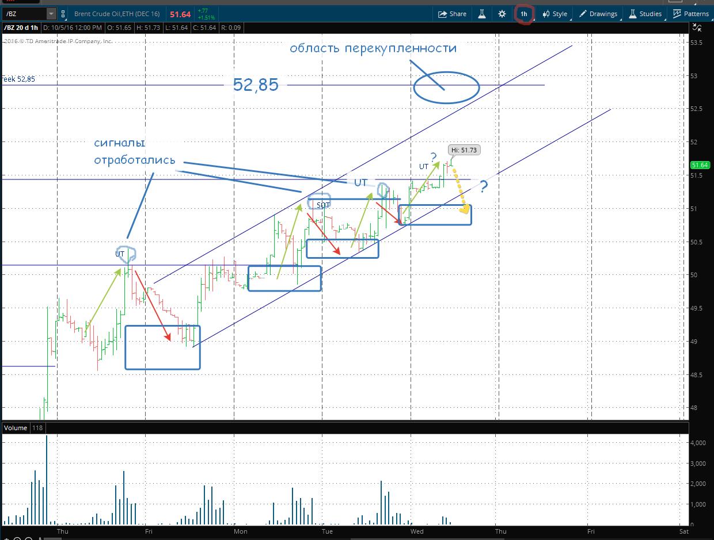Click the 53.5 price axis label
The width and height of the screenshot is (714, 540).
697,43
